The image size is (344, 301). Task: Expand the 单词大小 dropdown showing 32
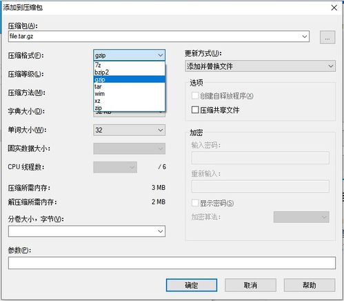pos(129,130)
